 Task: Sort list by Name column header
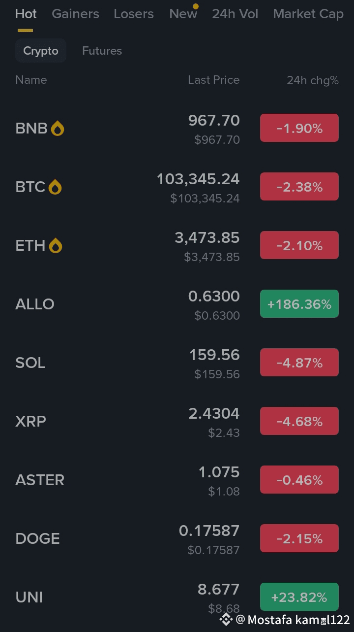pos(31,80)
